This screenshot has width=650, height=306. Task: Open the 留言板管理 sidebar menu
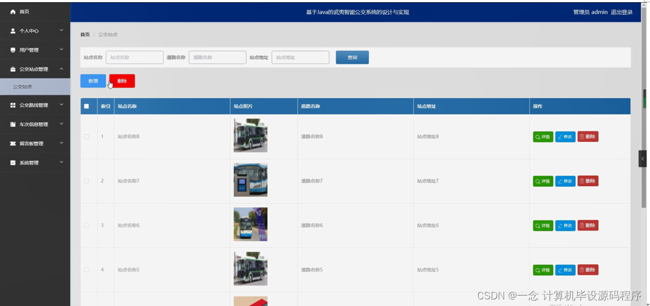click(35, 144)
